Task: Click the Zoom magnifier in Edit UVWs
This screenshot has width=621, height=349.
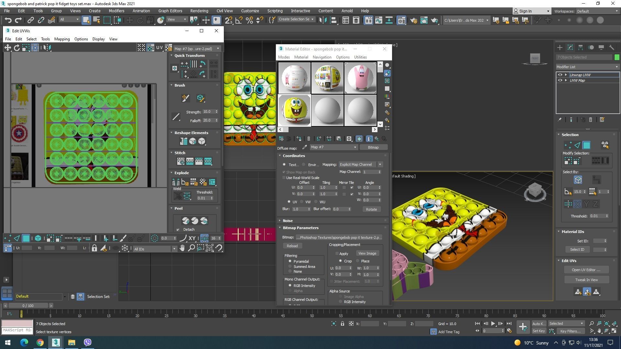Action: [191, 248]
